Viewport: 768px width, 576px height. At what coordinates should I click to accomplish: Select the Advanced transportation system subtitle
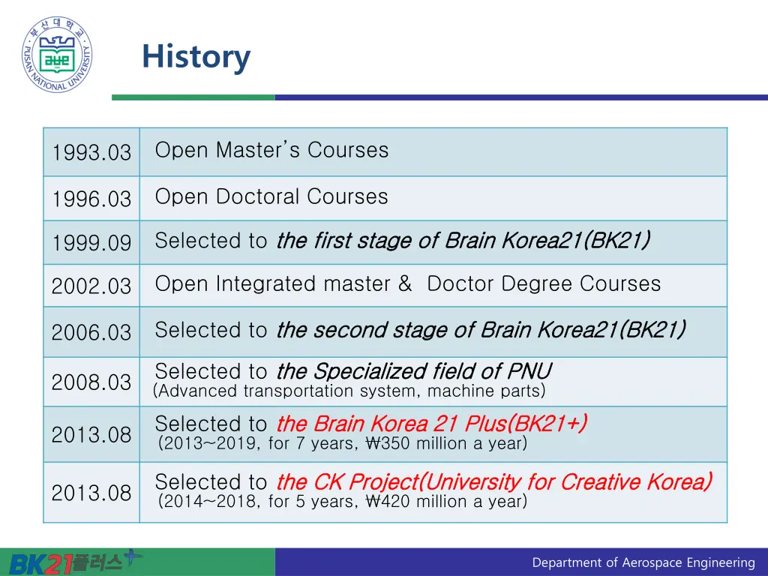(x=349, y=391)
